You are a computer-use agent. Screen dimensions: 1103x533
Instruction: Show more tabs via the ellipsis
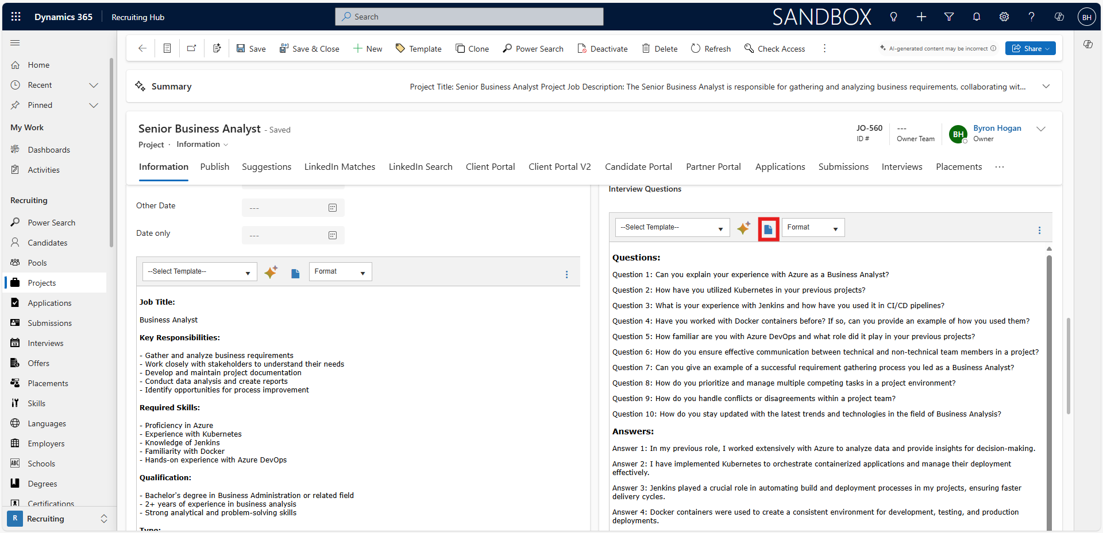pyautogui.click(x=1000, y=167)
